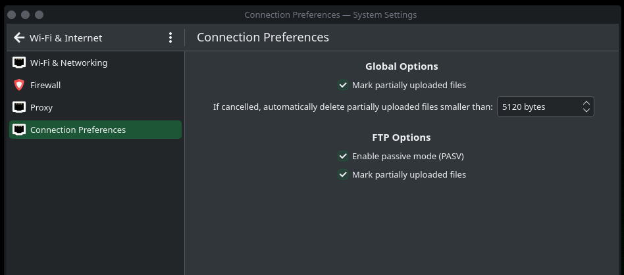Image resolution: width=624 pixels, height=275 pixels.
Task: Uncheck FTP Options Mark partially uploaded files
Action: tap(343, 174)
